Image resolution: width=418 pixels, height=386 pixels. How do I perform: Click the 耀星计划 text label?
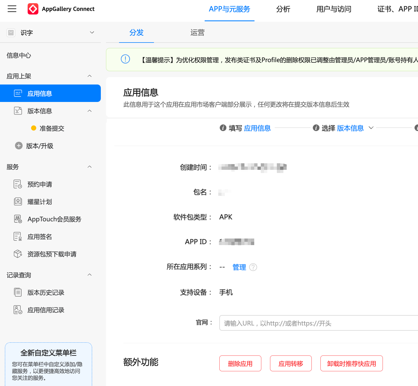pos(40,202)
